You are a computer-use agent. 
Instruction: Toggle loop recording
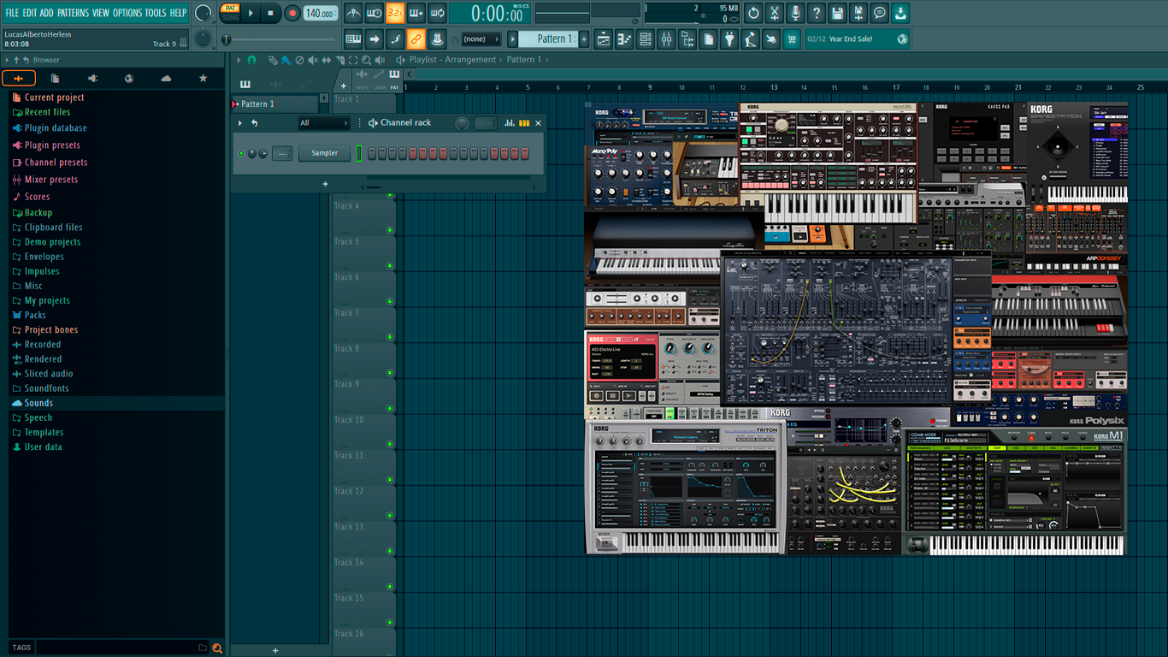click(x=436, y=13)
